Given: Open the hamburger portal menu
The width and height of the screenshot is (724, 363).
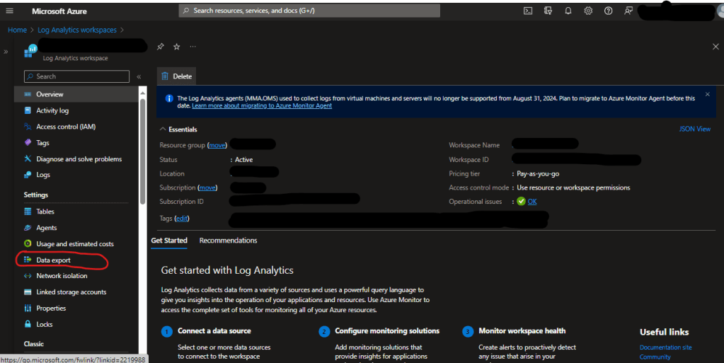Looking at the screenshot, I should click(x=10, y=11).
